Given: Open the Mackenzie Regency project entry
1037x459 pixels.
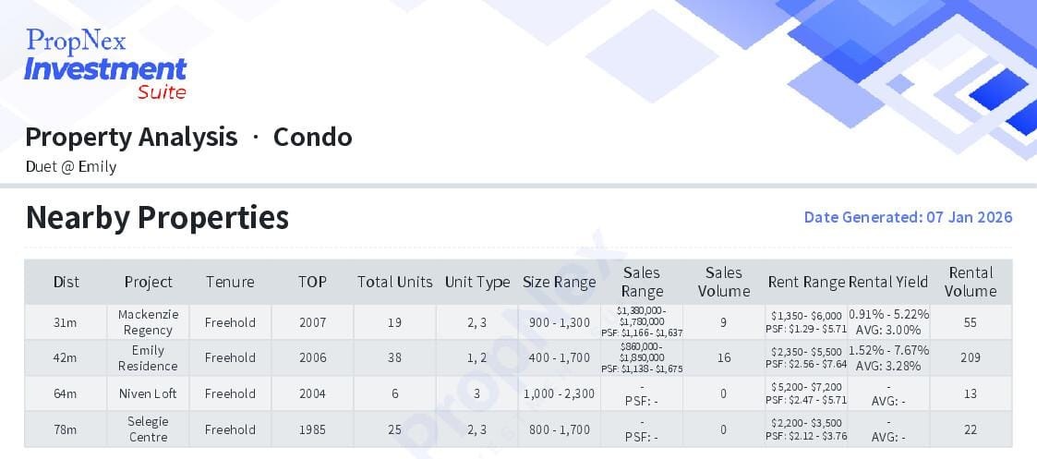Looking at the screenshot, I should [x=149, y=322].
